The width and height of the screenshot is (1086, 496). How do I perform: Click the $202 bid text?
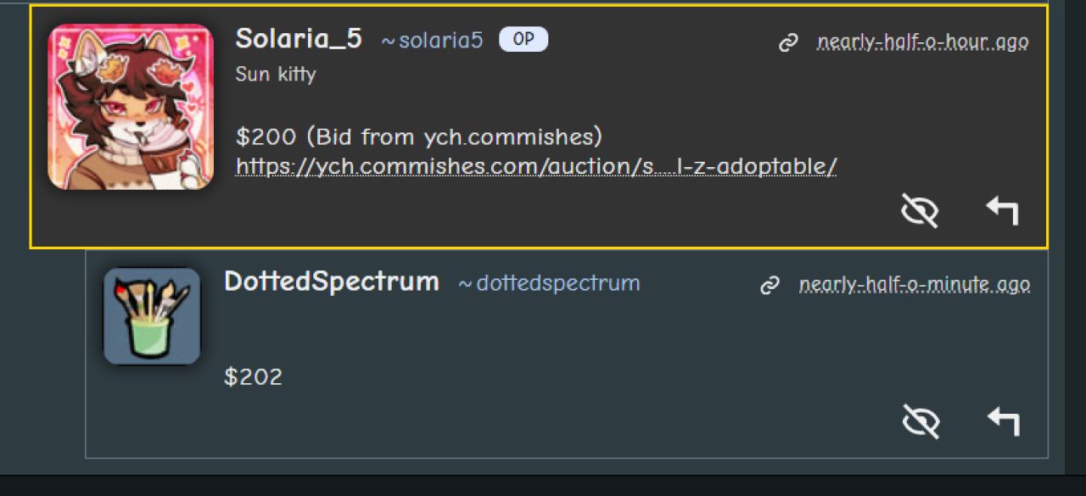(253, 377)
